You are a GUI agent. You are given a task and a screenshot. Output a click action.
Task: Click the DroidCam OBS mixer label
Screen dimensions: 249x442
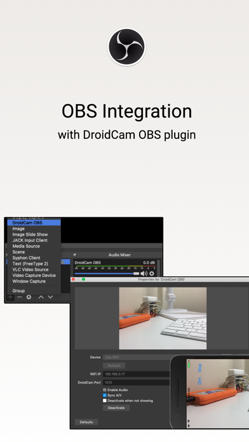(x=88, y=263)
